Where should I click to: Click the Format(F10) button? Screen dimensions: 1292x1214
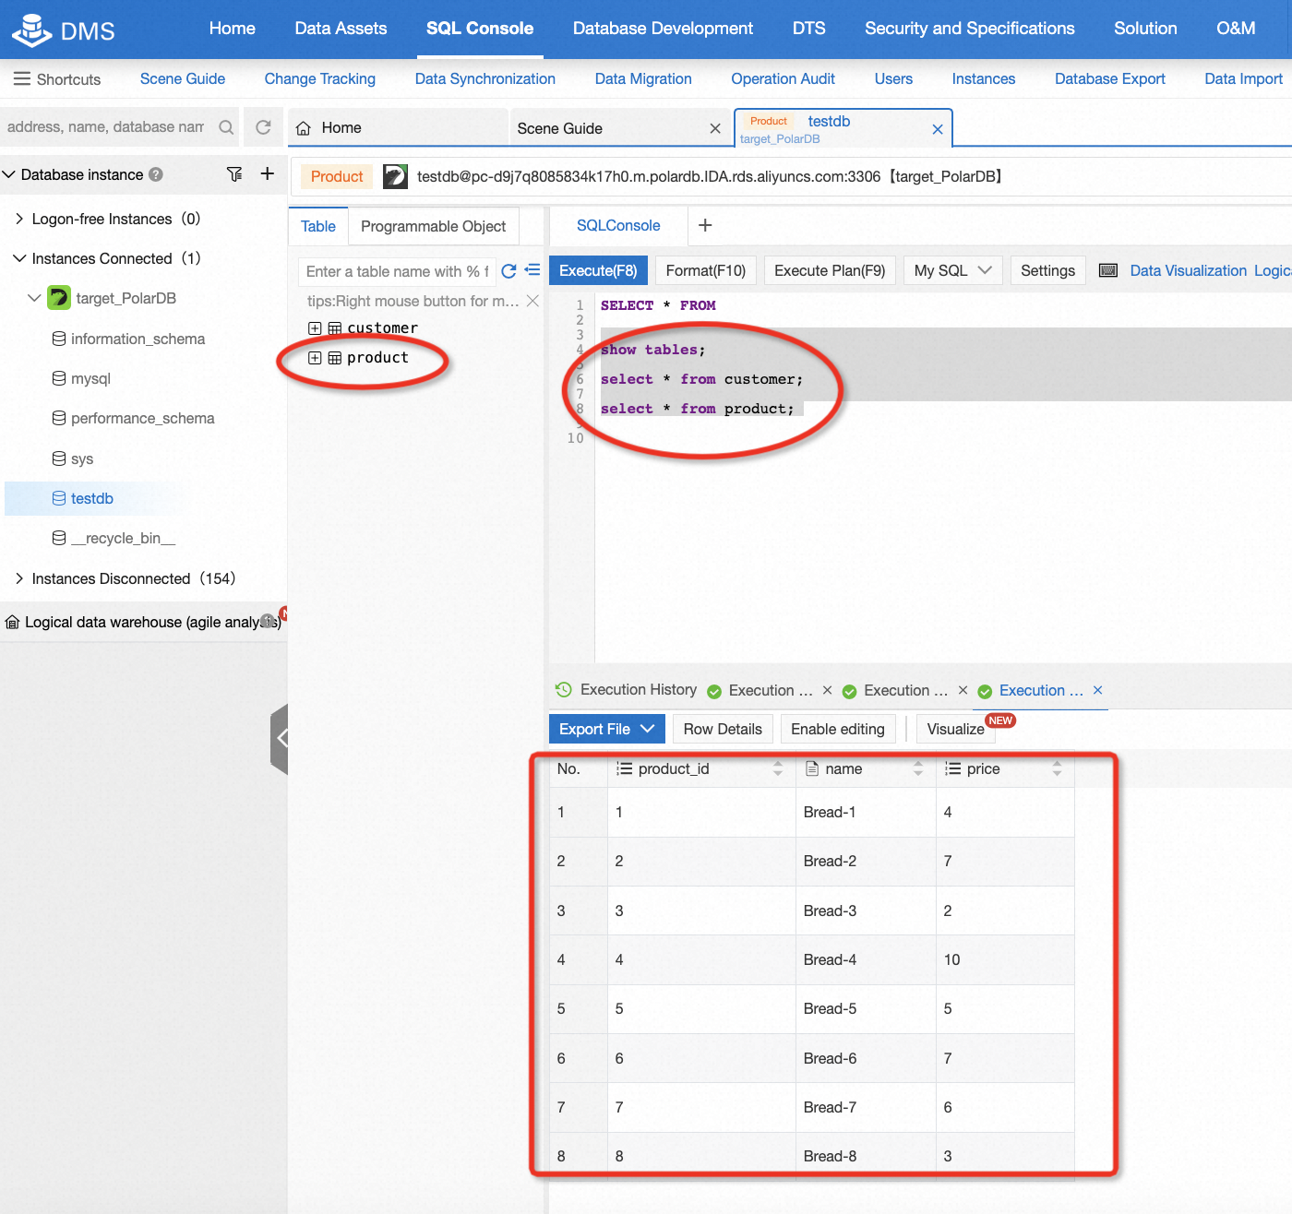[706, 270]
